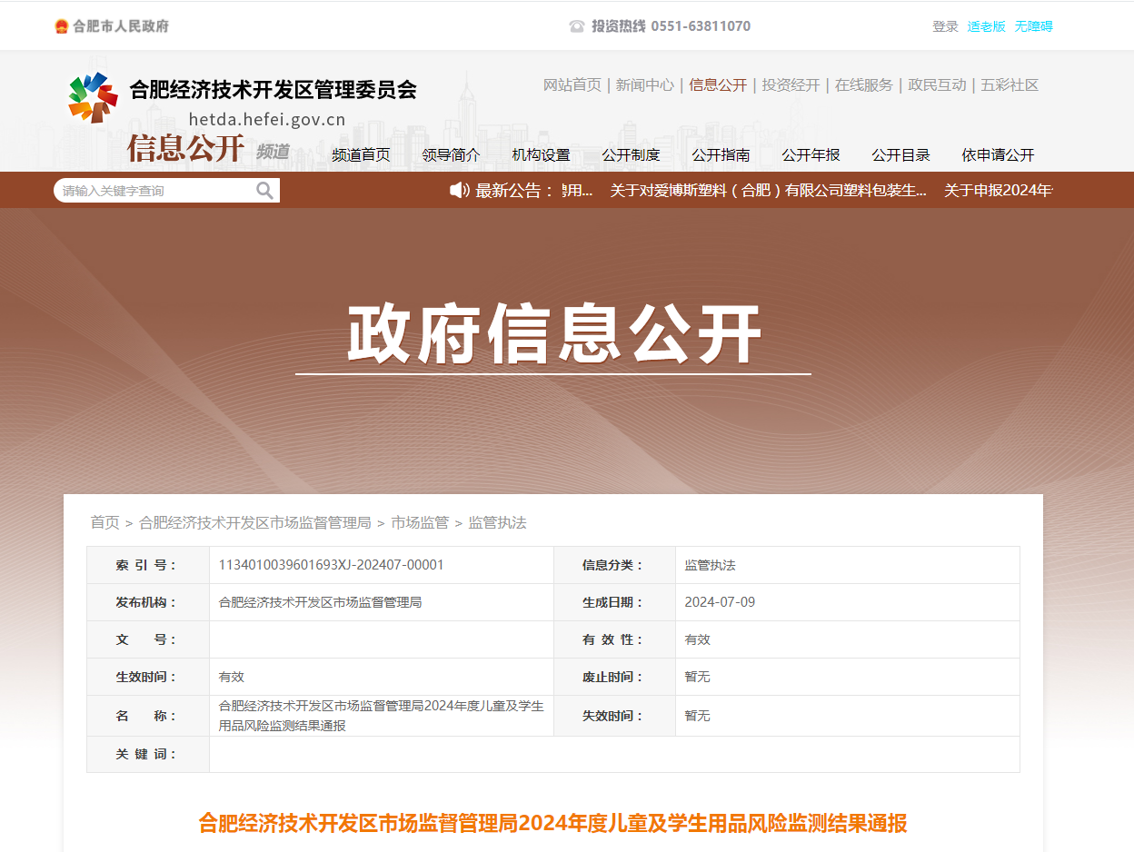
Task: Open 五彩社区 section
Action: [1010, 84]
